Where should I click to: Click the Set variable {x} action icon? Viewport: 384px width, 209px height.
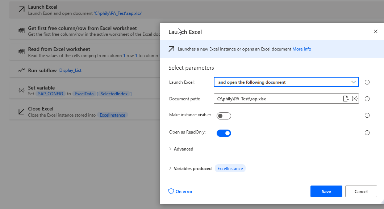[21, 91]
